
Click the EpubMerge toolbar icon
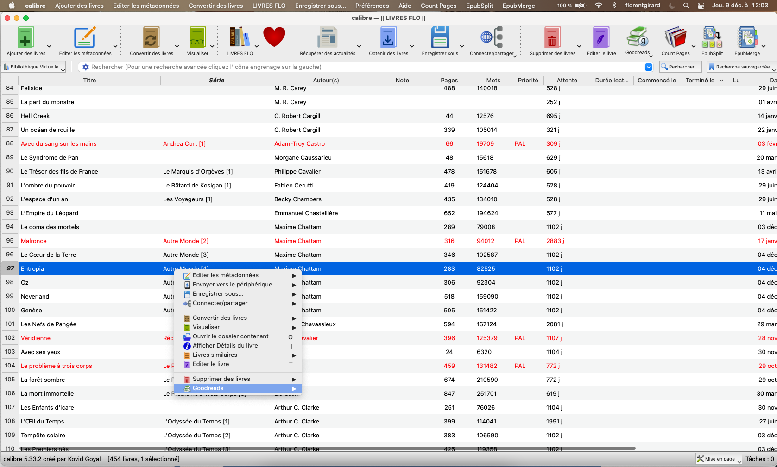(x=747, y=37)
